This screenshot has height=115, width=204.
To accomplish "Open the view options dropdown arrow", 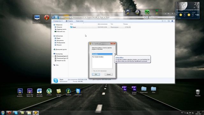I will point(165,21).
